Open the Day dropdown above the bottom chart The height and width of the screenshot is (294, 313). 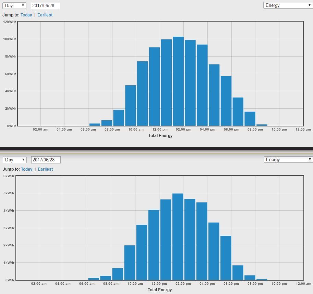click(14, 160)
